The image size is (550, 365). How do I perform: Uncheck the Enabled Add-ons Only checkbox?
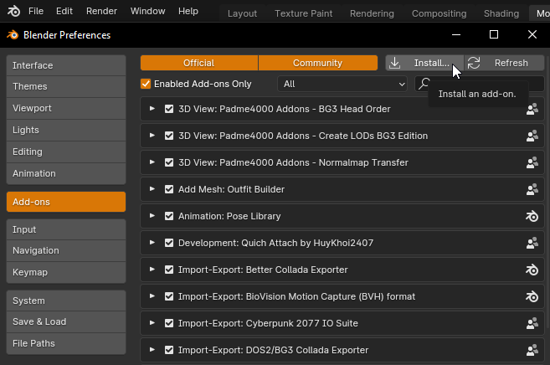click(146, 84)
